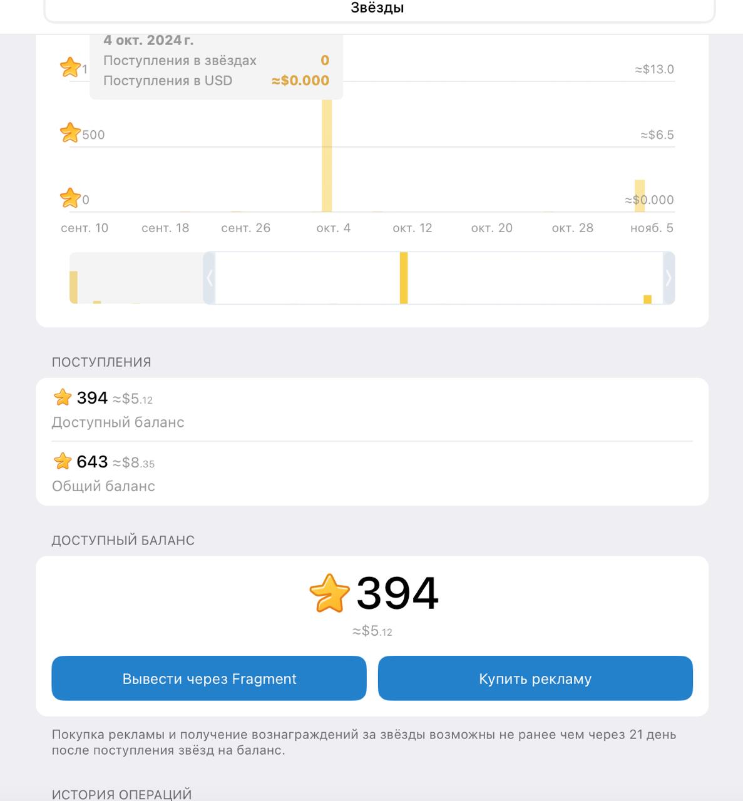Open the Доступный баланс row in Поступления
The image size is (743, 801).
372,409
